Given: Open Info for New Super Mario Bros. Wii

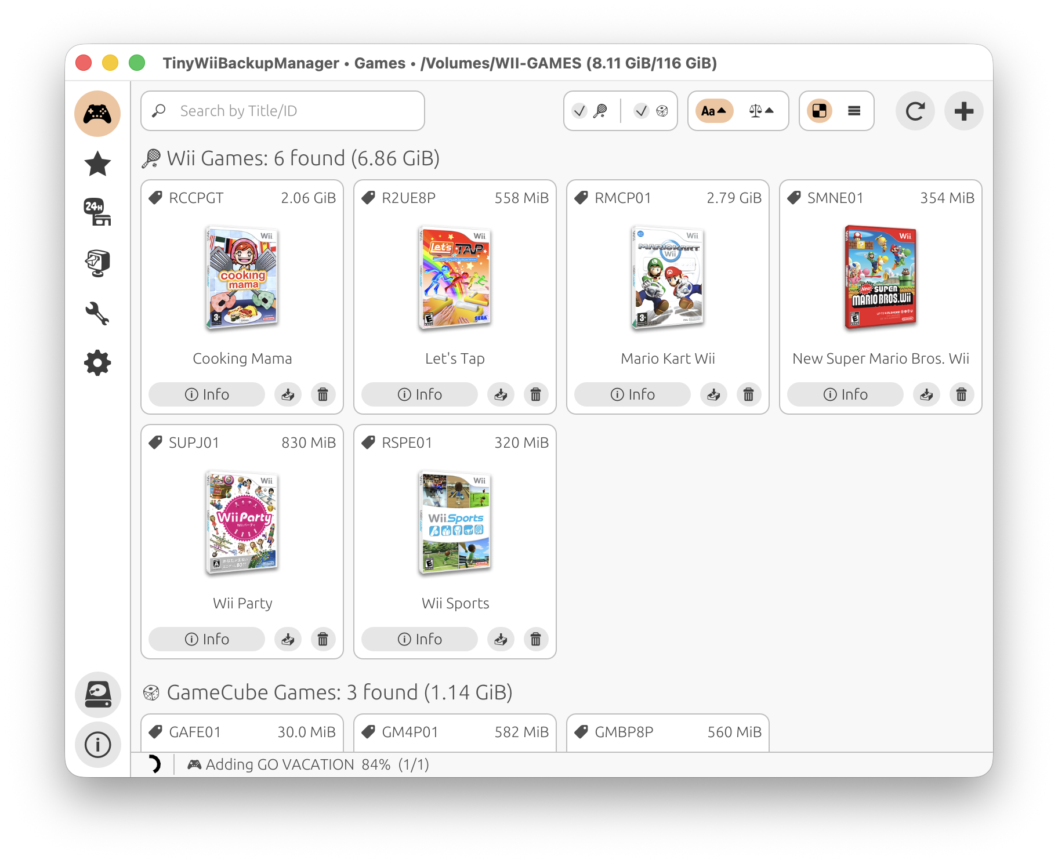Looking at the screenshot, I should point(845,394).
